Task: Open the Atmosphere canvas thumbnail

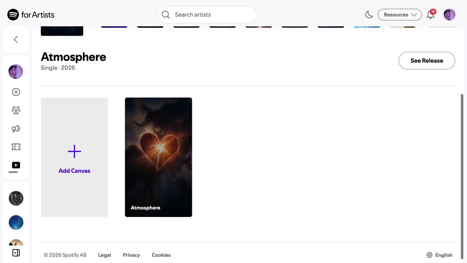Action: pyautogui.click(x=158, y=157)
